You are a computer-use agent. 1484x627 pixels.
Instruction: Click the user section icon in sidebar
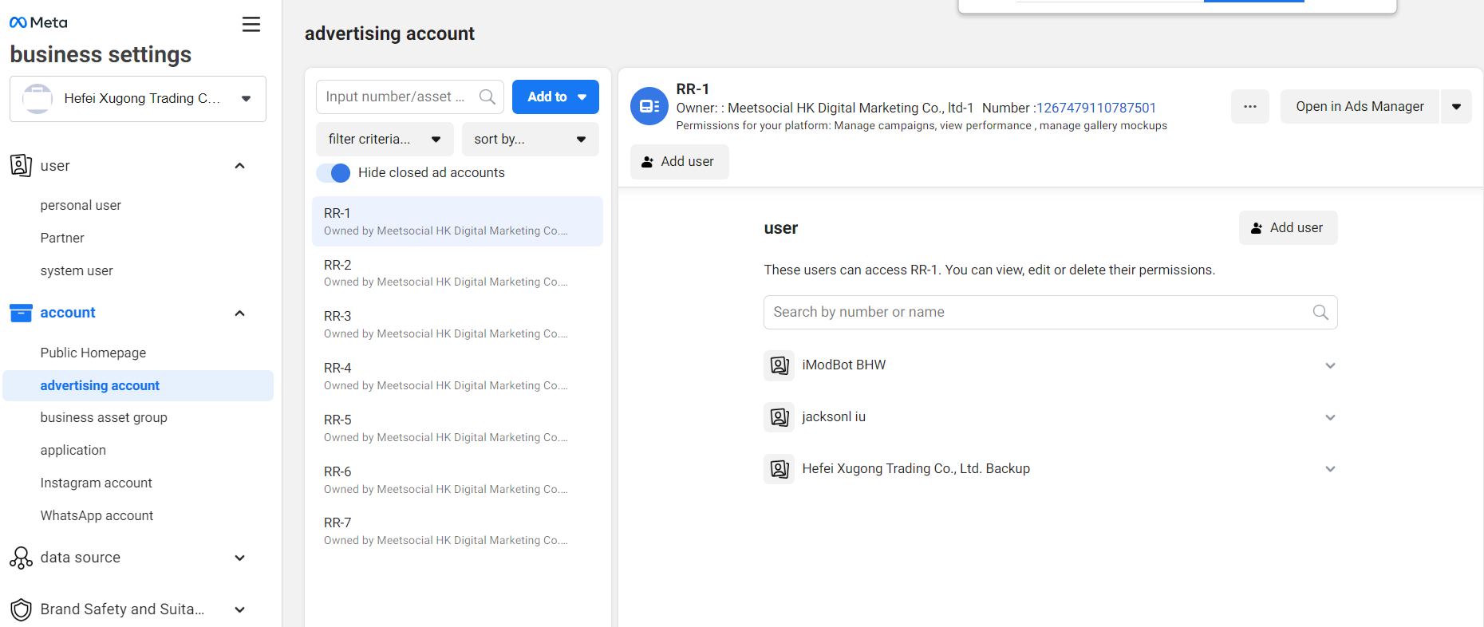21,165
